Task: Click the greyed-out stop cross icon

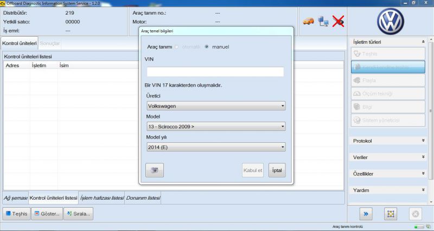Action: (x=416, y=214)
